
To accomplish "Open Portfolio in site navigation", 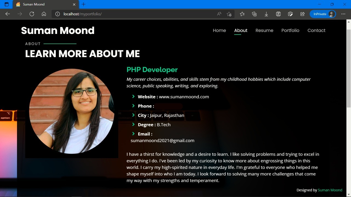I will (290, 30).
